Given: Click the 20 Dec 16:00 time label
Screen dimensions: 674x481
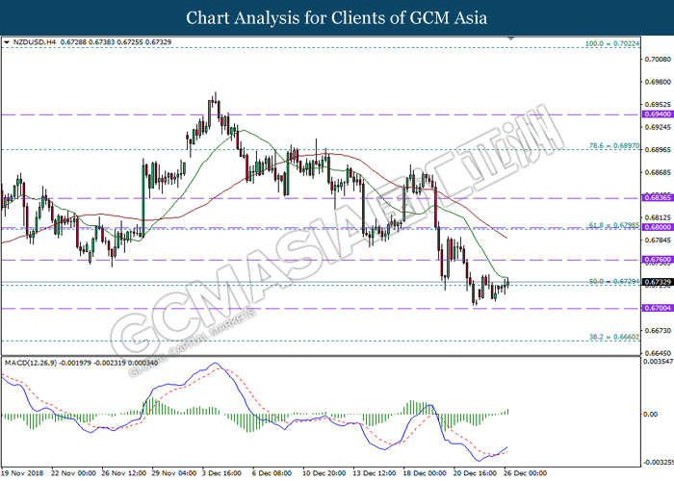Looking at the screenshot, I should 475,473.
